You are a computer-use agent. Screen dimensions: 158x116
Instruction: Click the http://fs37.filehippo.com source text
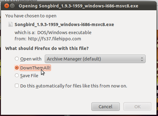pyautogui.click(x=54, y=39)
